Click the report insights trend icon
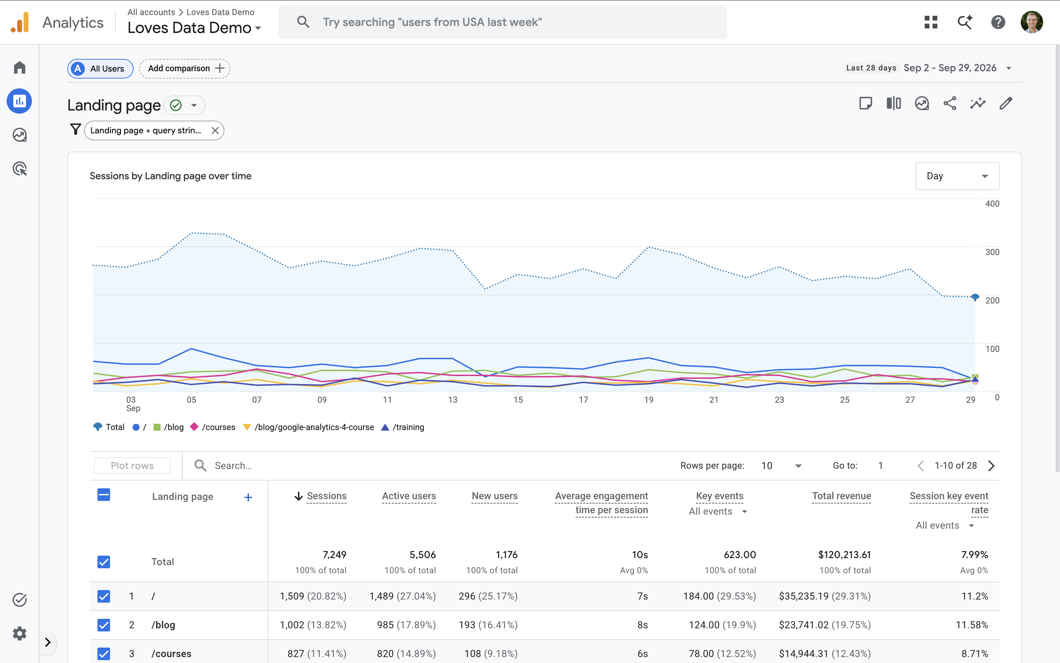The image size is (1060, 663). click(x=922, y=103)
